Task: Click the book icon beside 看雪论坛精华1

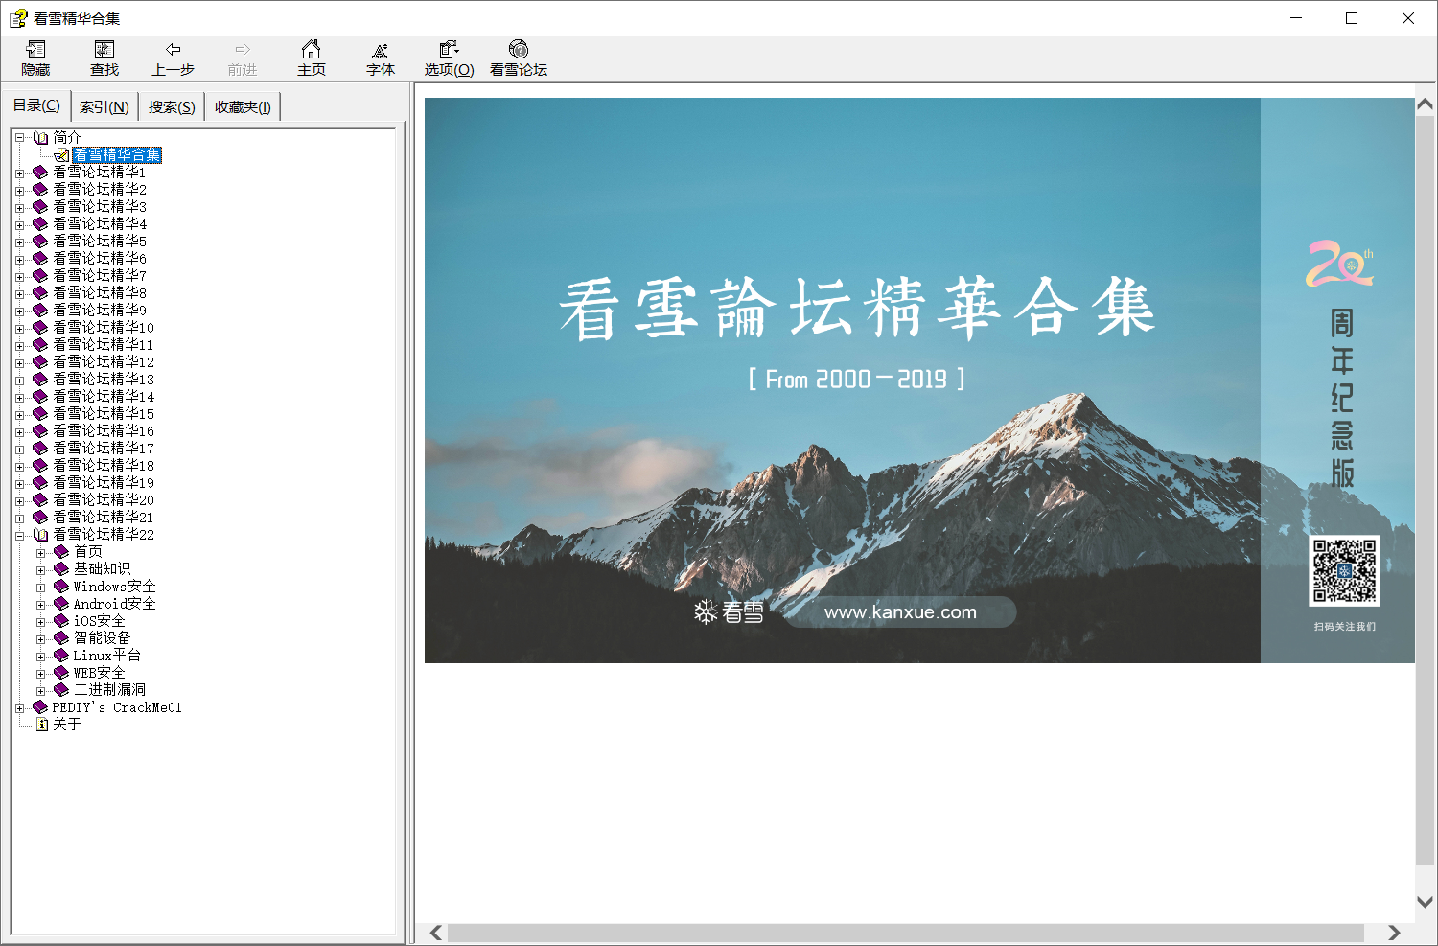Action: pos(40,173)
